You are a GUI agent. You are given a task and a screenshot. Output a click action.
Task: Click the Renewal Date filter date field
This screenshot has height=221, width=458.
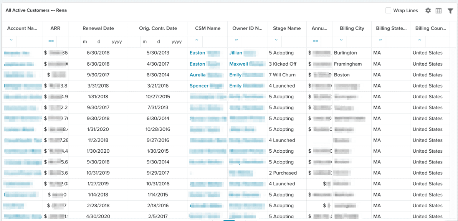tap(102, 41)
